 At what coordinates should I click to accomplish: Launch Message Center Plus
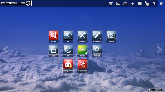pos(68,64)
